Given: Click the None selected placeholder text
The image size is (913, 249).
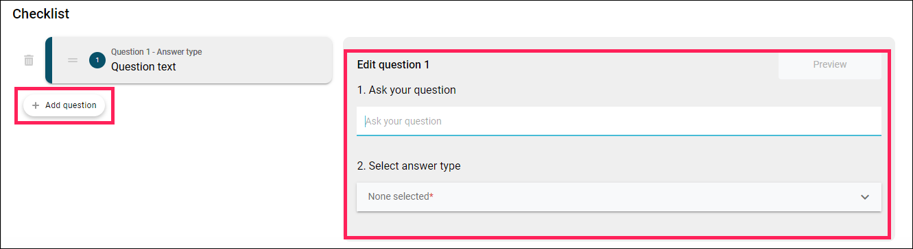Looking at the screenshot, I should (x=399, y=196).
